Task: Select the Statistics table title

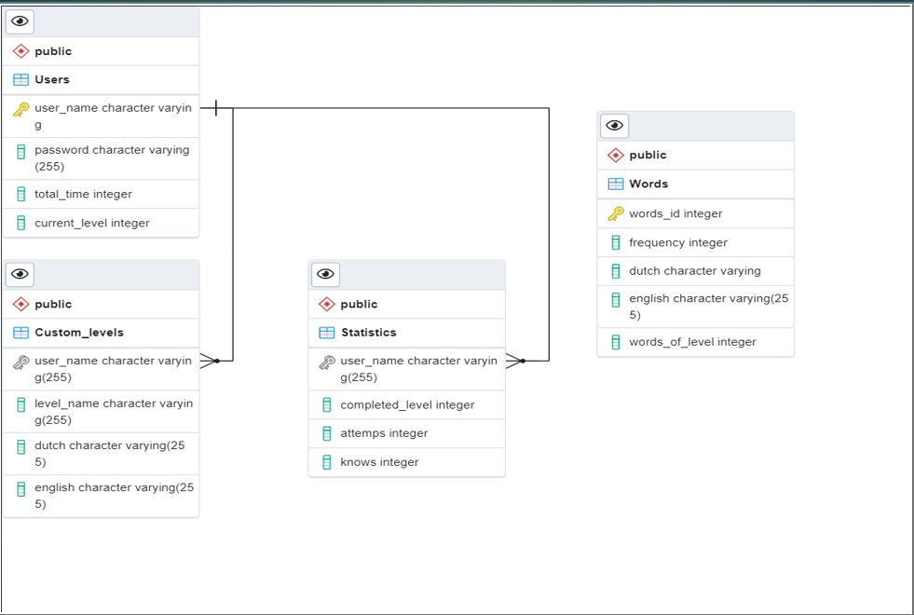Action: (x=368, y=333)
